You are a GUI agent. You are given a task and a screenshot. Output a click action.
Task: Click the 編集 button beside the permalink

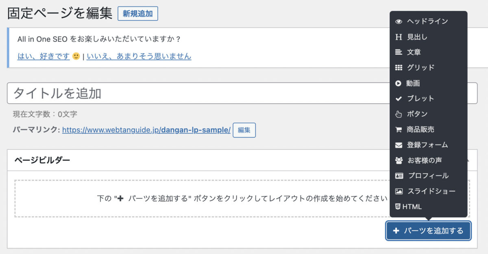[x=244, y=130]
